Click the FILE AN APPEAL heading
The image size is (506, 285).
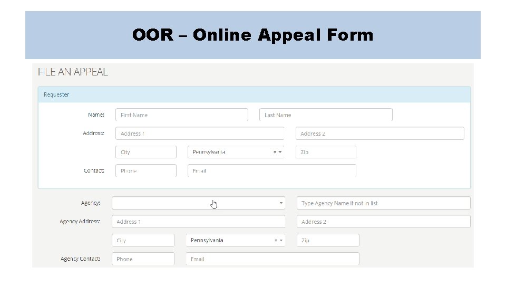[x=73, y=72]
